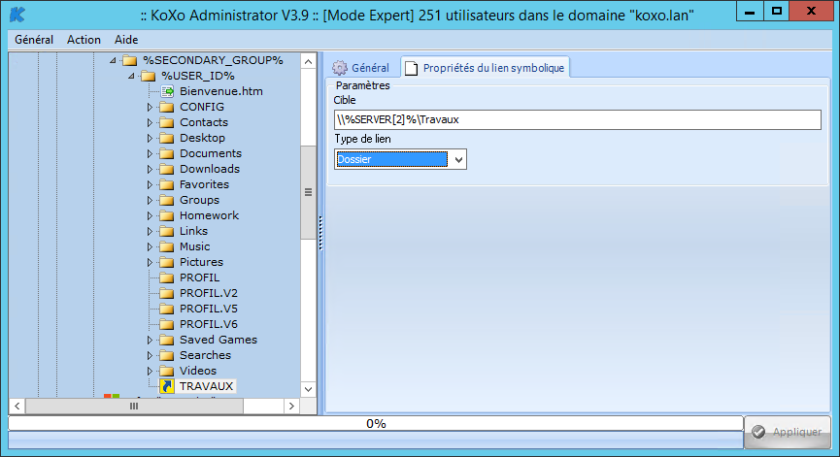Click the Documents folder icon
Screen dimensions: 840x457
[x=167, y=153]
